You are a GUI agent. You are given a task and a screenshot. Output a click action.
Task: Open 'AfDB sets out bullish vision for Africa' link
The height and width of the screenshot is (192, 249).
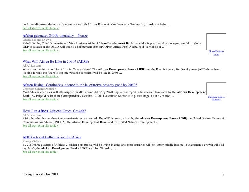(x=52, y=137)
